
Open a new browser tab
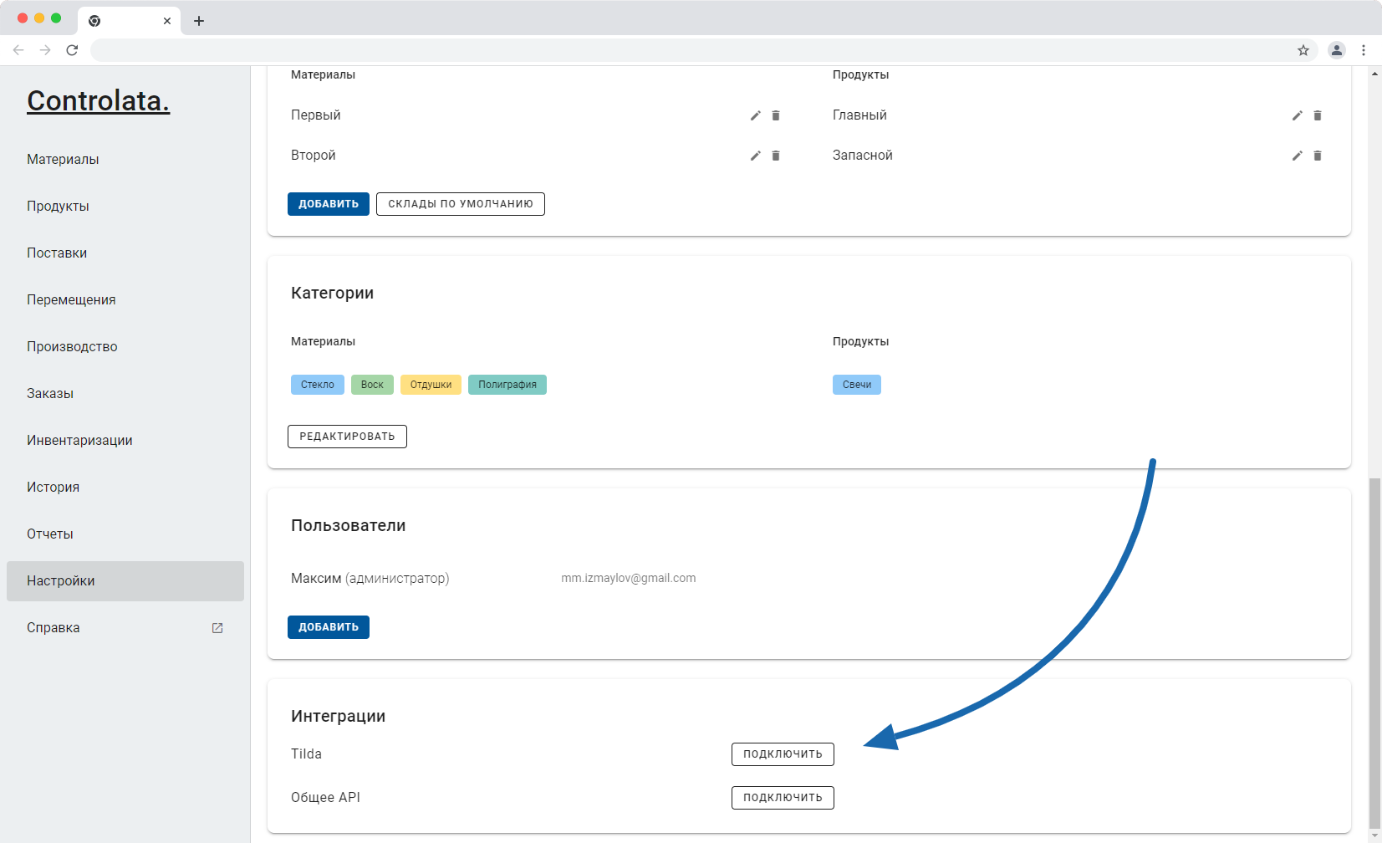click(x=199, y=21)
